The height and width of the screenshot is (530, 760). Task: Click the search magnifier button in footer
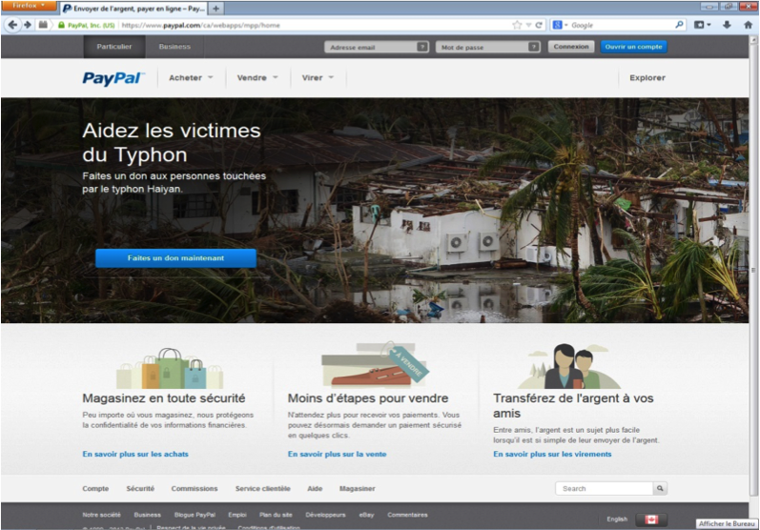[x=660, y=488]
